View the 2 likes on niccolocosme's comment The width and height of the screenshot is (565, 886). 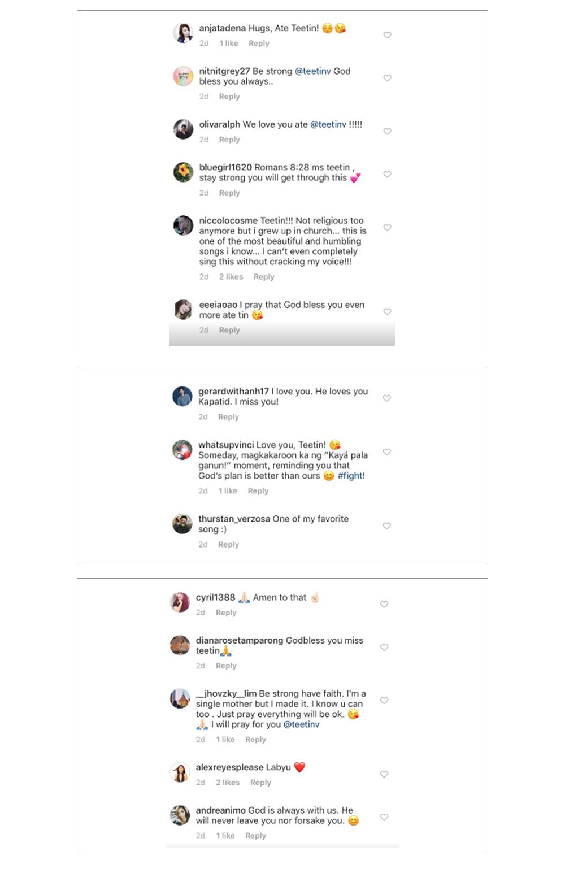point(231,277)
